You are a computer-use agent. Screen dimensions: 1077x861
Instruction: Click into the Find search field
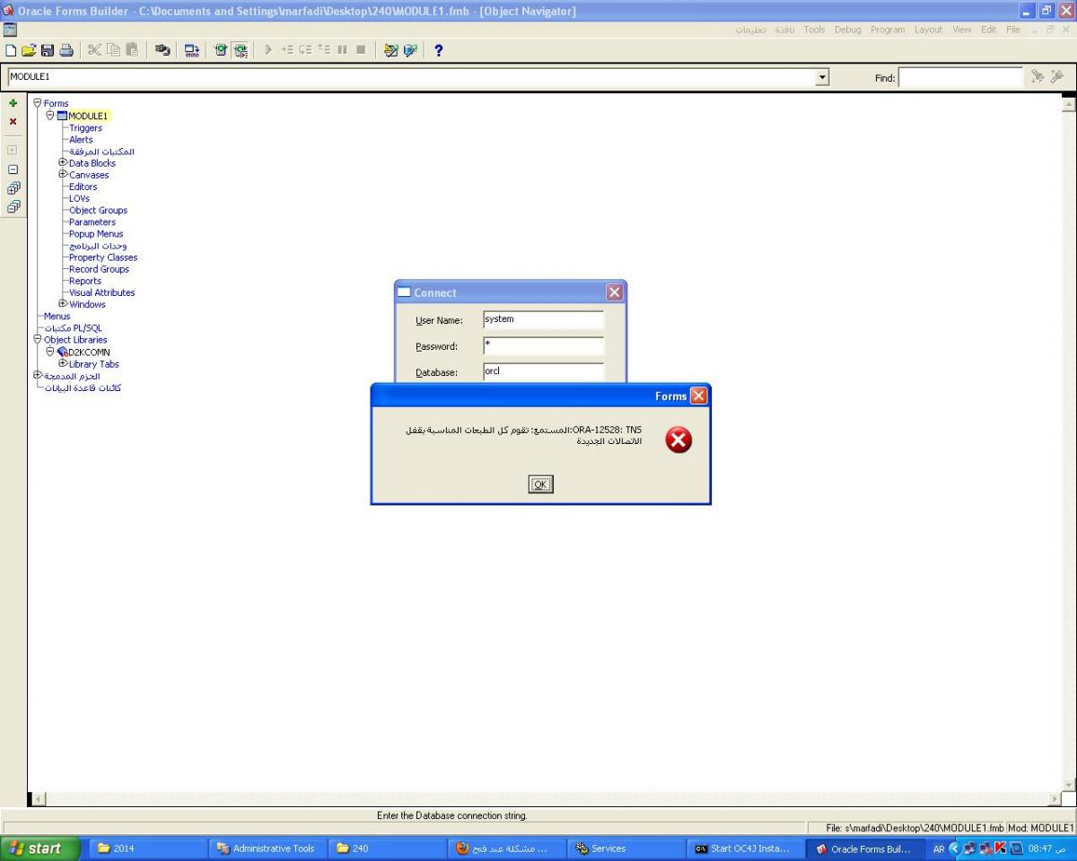click(x=959, y=78)
